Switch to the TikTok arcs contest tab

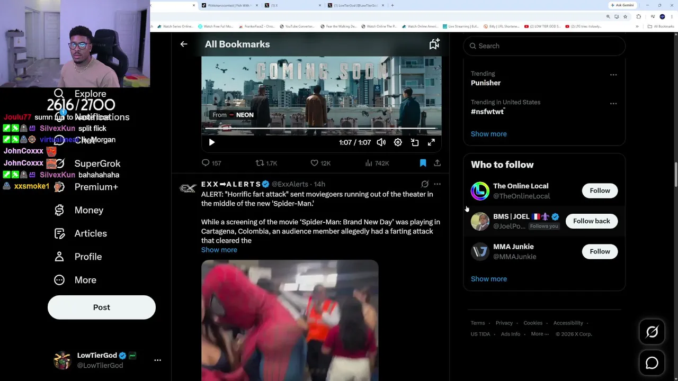pos(229,5)
